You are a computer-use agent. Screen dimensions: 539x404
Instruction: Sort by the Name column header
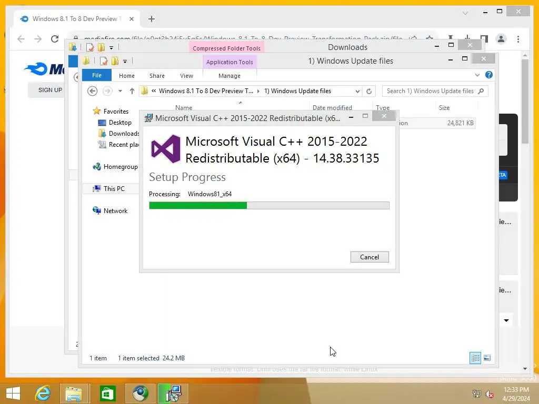(x=184, y=107)
